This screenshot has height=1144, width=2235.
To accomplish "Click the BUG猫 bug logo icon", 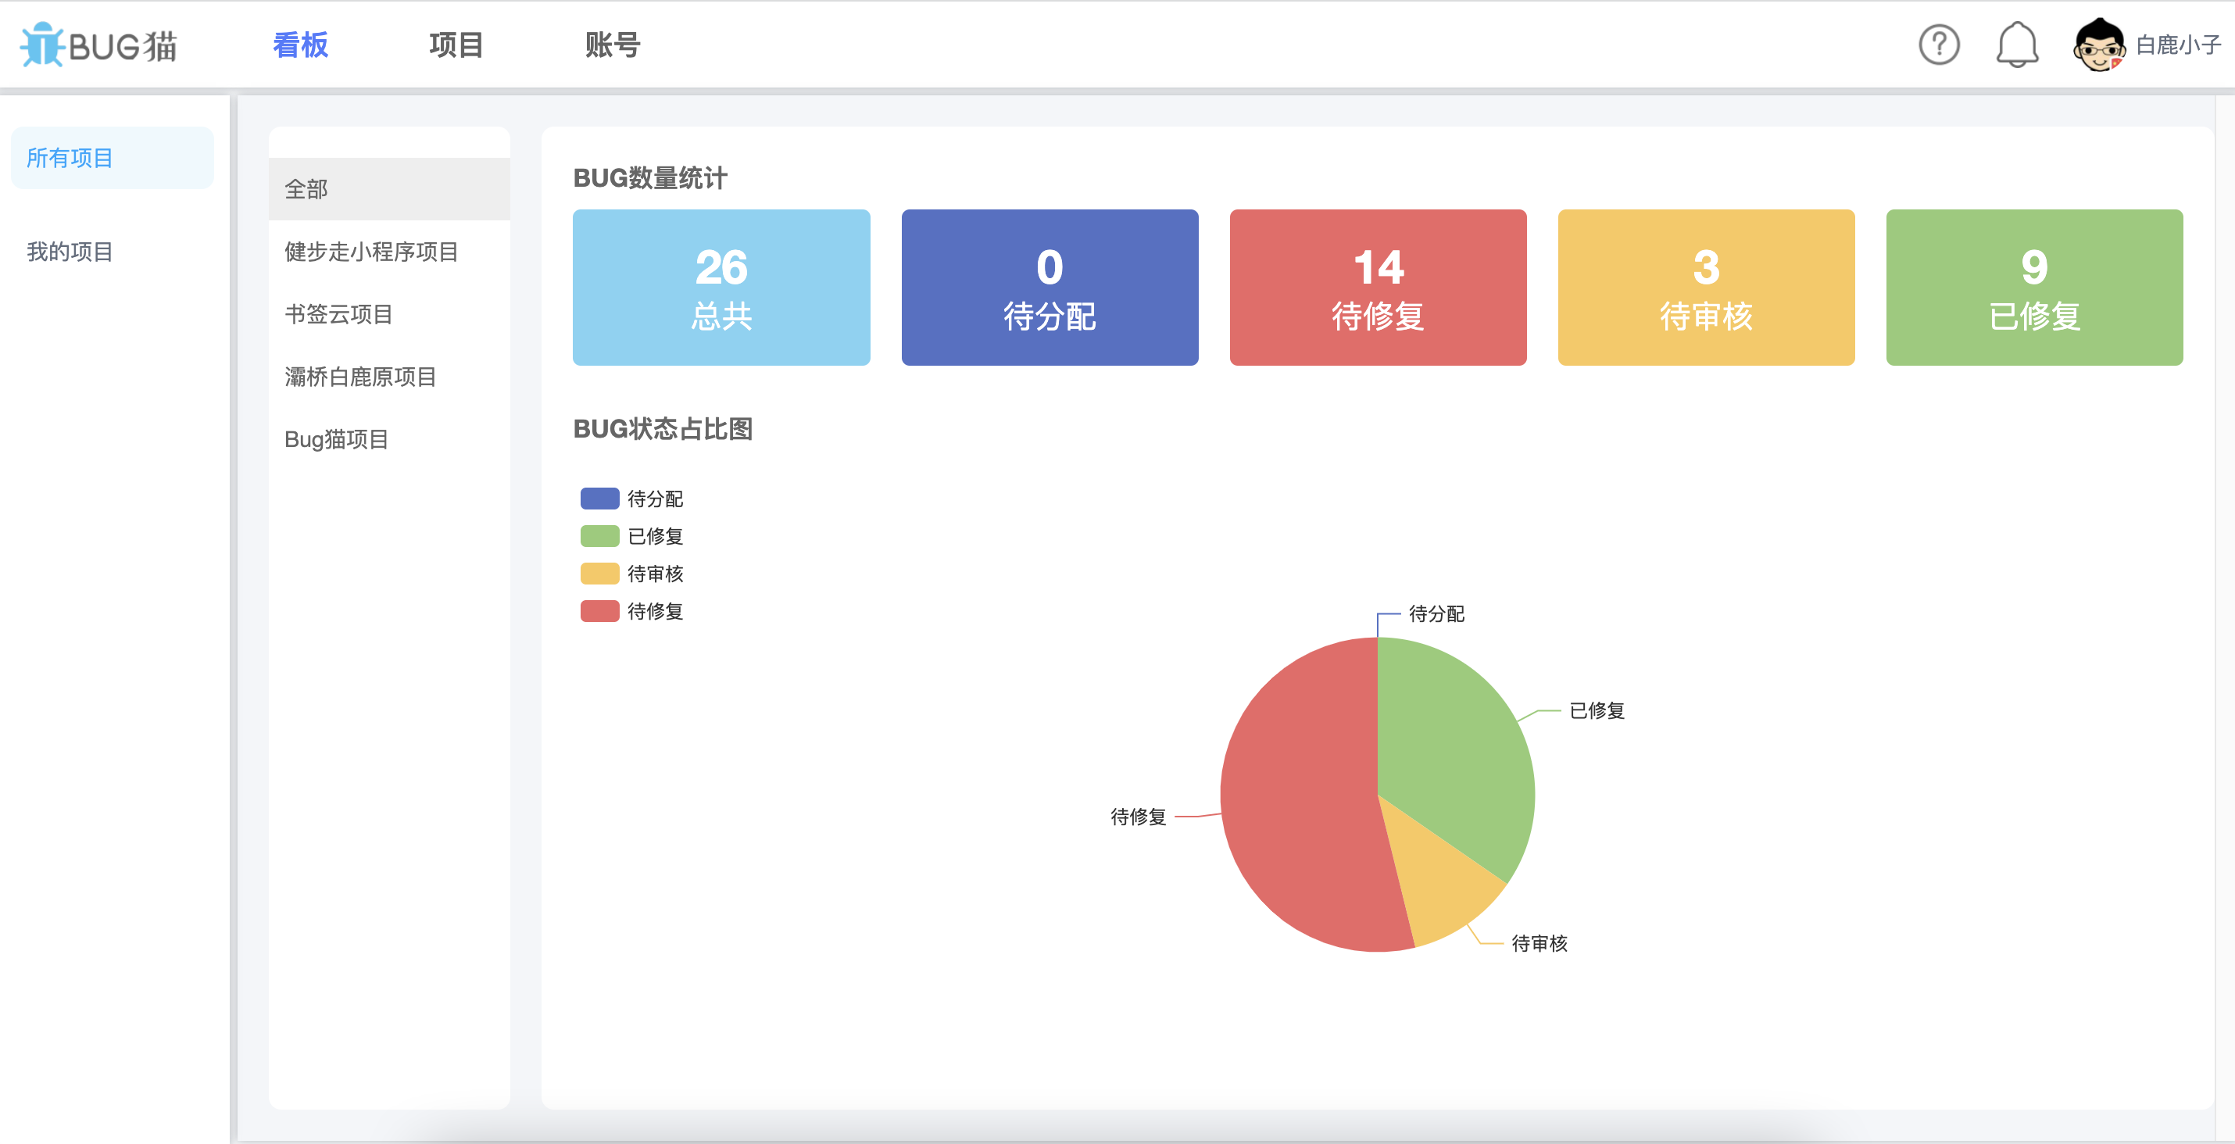I will [x=41, y=45].
